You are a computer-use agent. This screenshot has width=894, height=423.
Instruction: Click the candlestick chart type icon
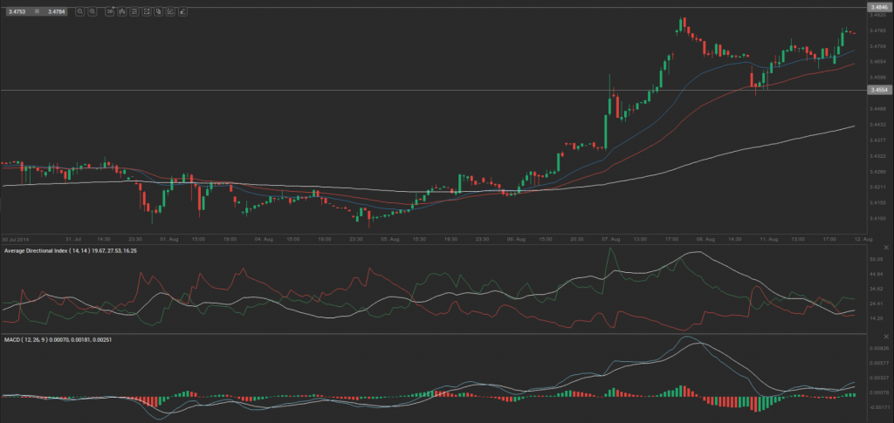click(x=122, y=11)
